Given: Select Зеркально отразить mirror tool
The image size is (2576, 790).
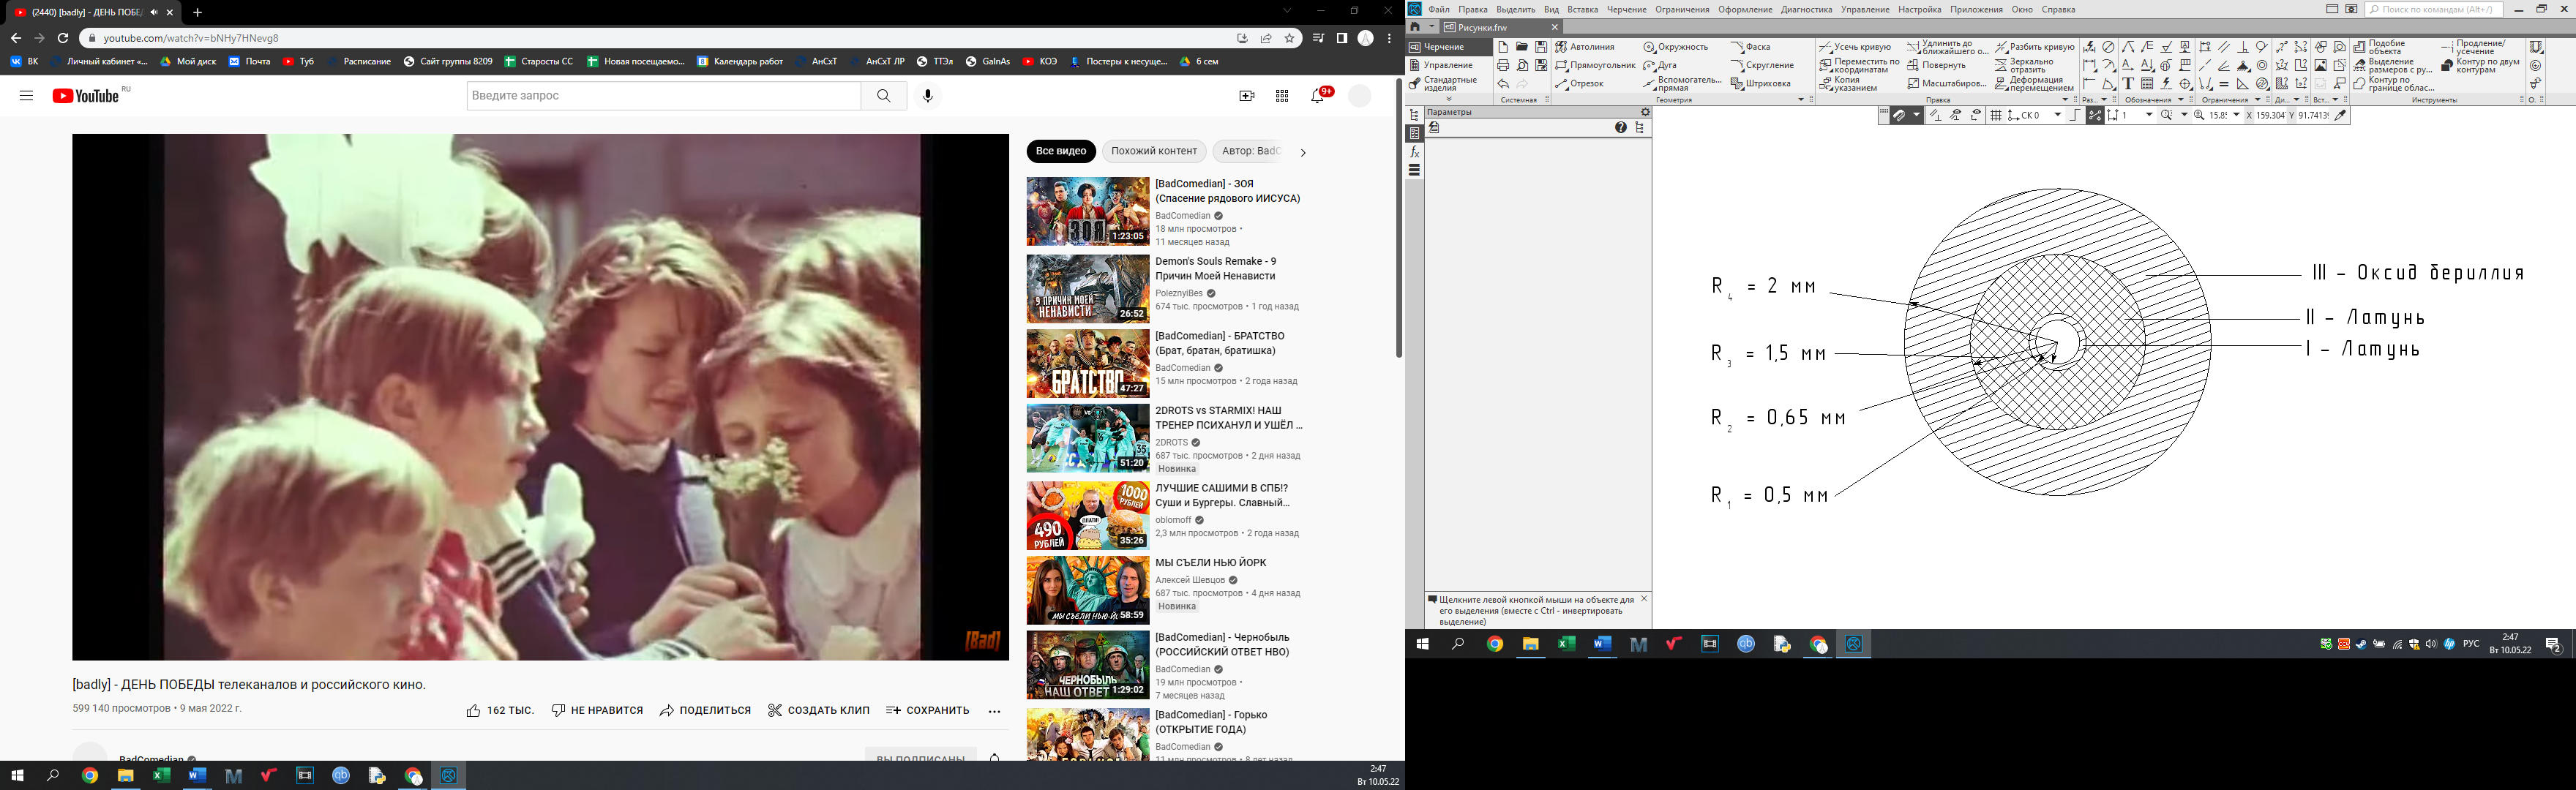Looking at the screenshot, I should (x=2024, y=66).
